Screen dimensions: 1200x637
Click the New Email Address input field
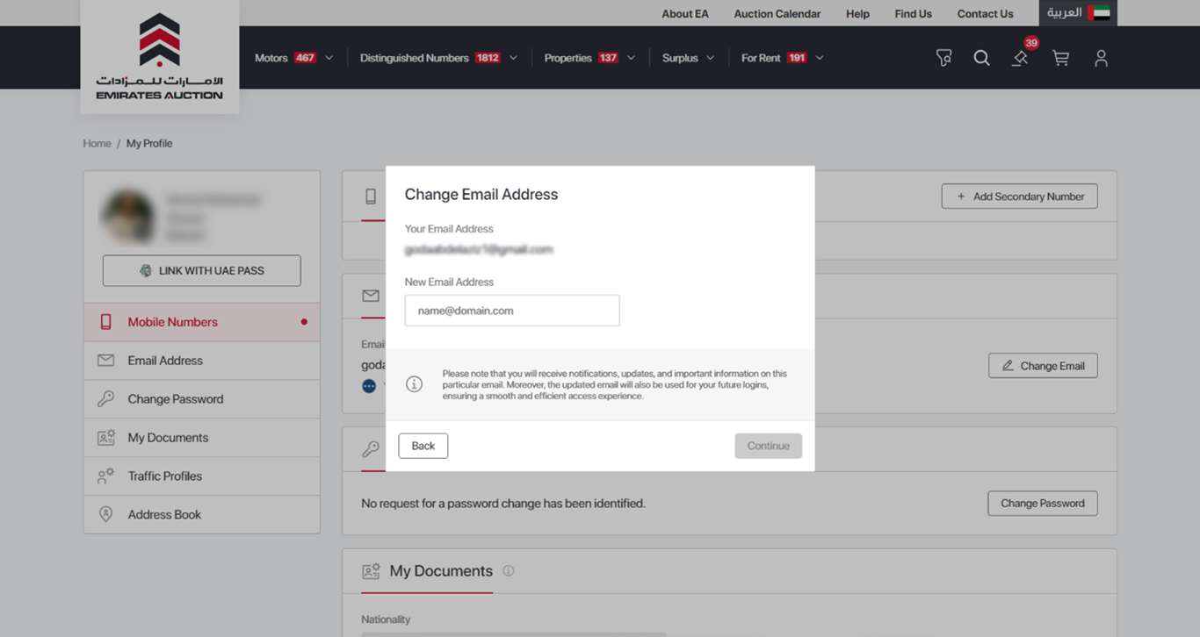click(512, 311)
